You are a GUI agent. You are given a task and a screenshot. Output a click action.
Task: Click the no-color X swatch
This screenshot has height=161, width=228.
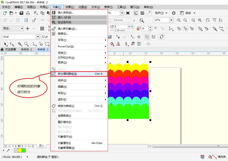pyautogui.click(x=16, y=150)
